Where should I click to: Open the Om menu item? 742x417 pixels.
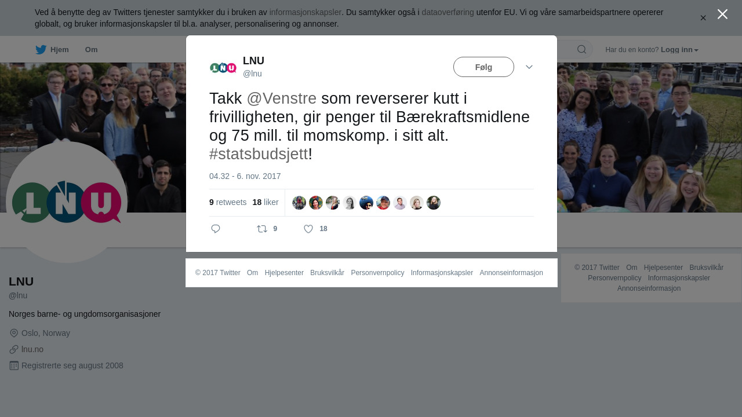click(91, 49)
